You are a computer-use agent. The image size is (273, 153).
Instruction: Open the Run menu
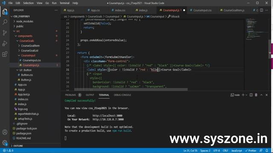point(54,3)
